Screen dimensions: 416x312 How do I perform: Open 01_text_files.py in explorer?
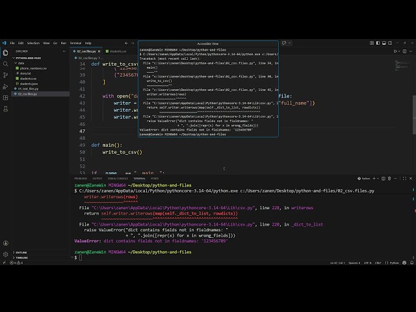pos(28,88)
